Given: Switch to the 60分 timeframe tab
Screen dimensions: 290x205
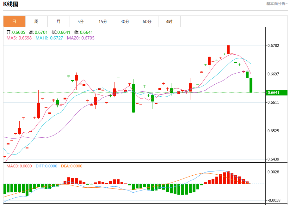Looking at the screenshot, I should 147,21.
